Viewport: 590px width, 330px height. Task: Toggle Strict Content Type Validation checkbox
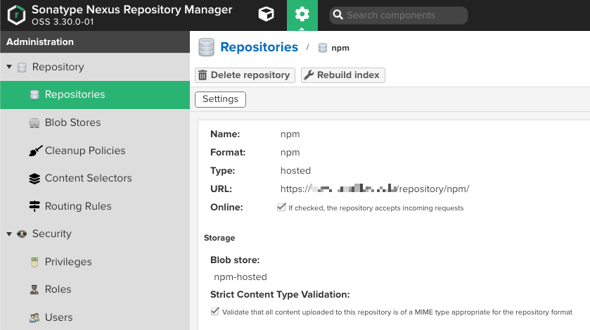coord(215,311)
